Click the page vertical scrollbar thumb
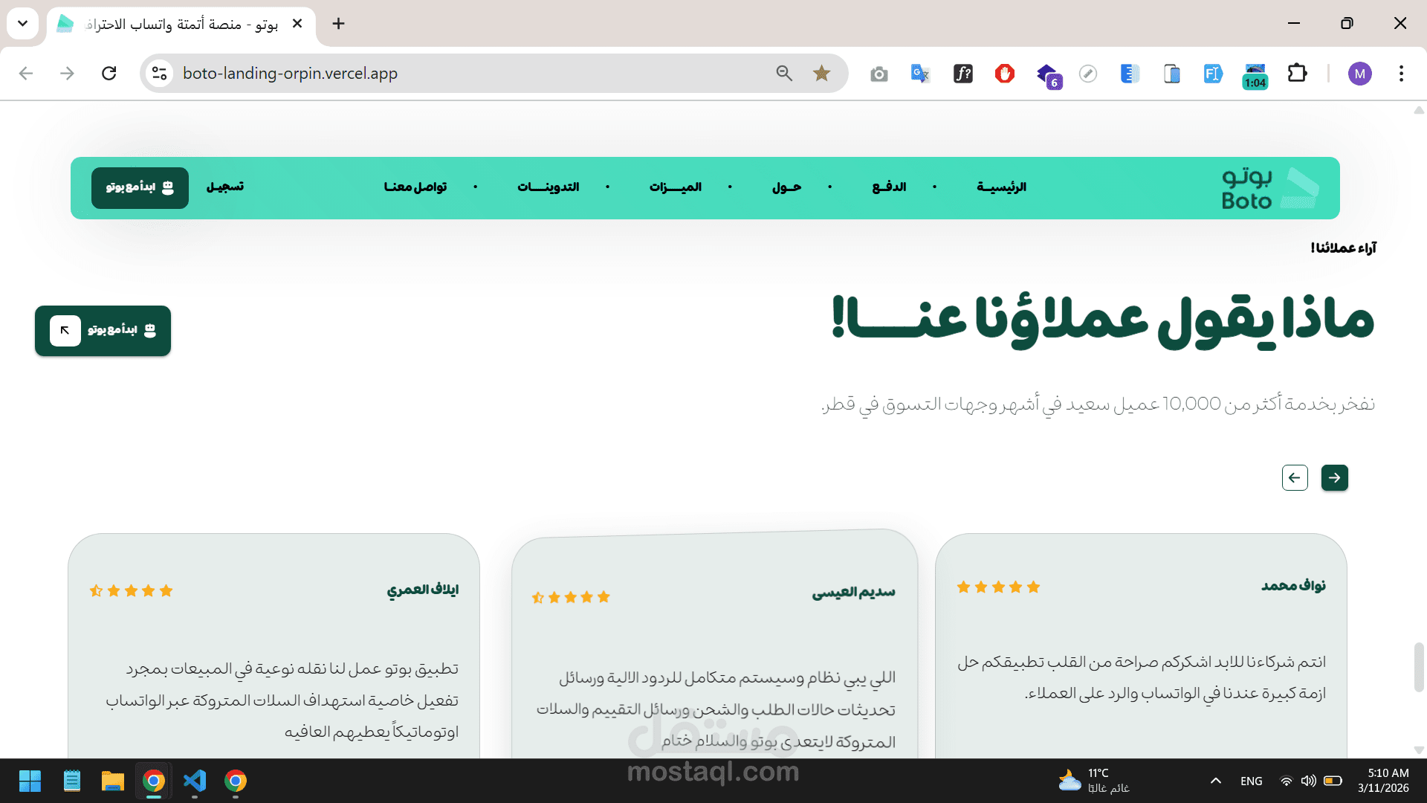Image resolution: width=1427 pixels, height=803 pixels. (1419, 667)
